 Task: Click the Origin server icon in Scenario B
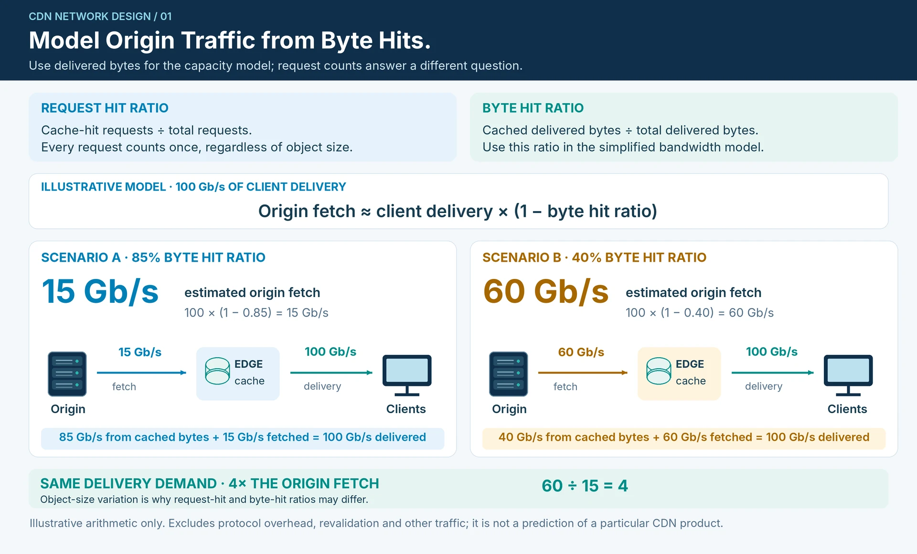[x=509, y=374]
